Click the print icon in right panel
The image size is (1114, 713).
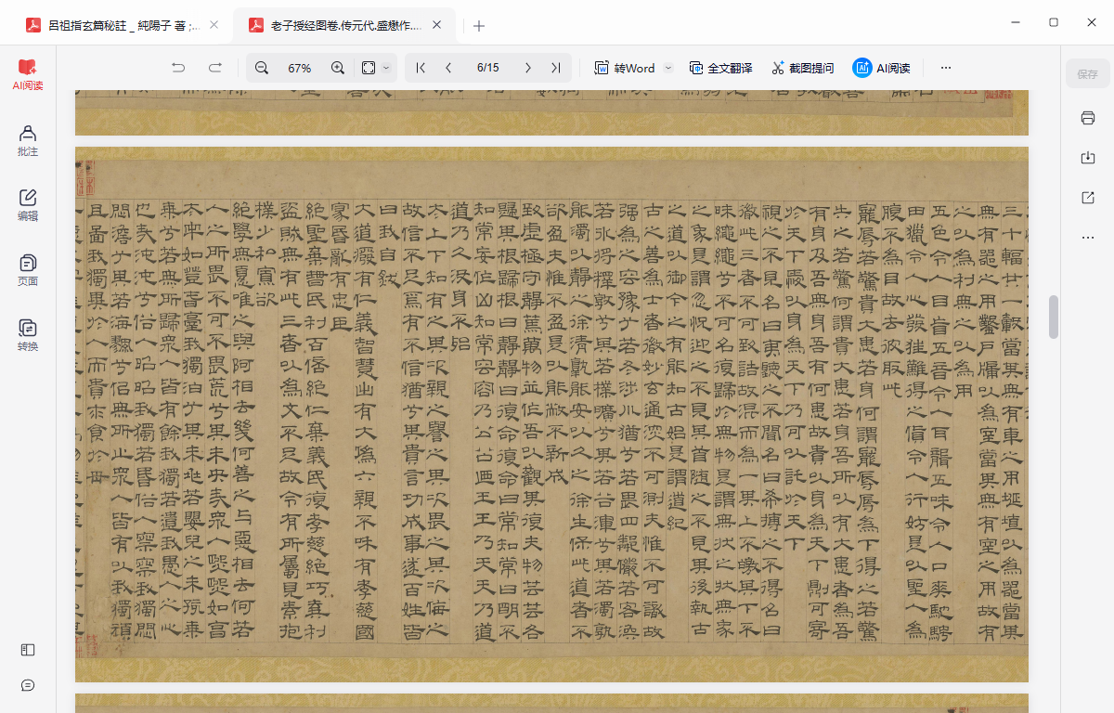click(1088, 118)
